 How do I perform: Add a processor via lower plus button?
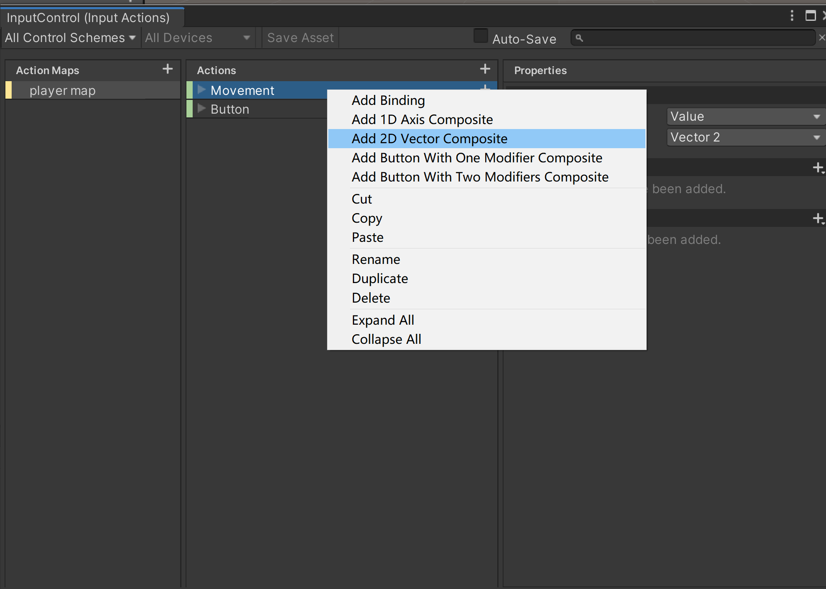tap(818, 219)
